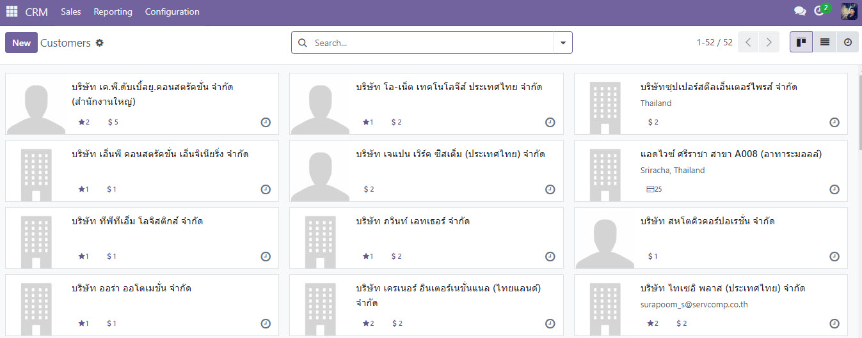Click the star icon on surapoom_s card
This screenshot has height=338, width=862.
(650, 323)
